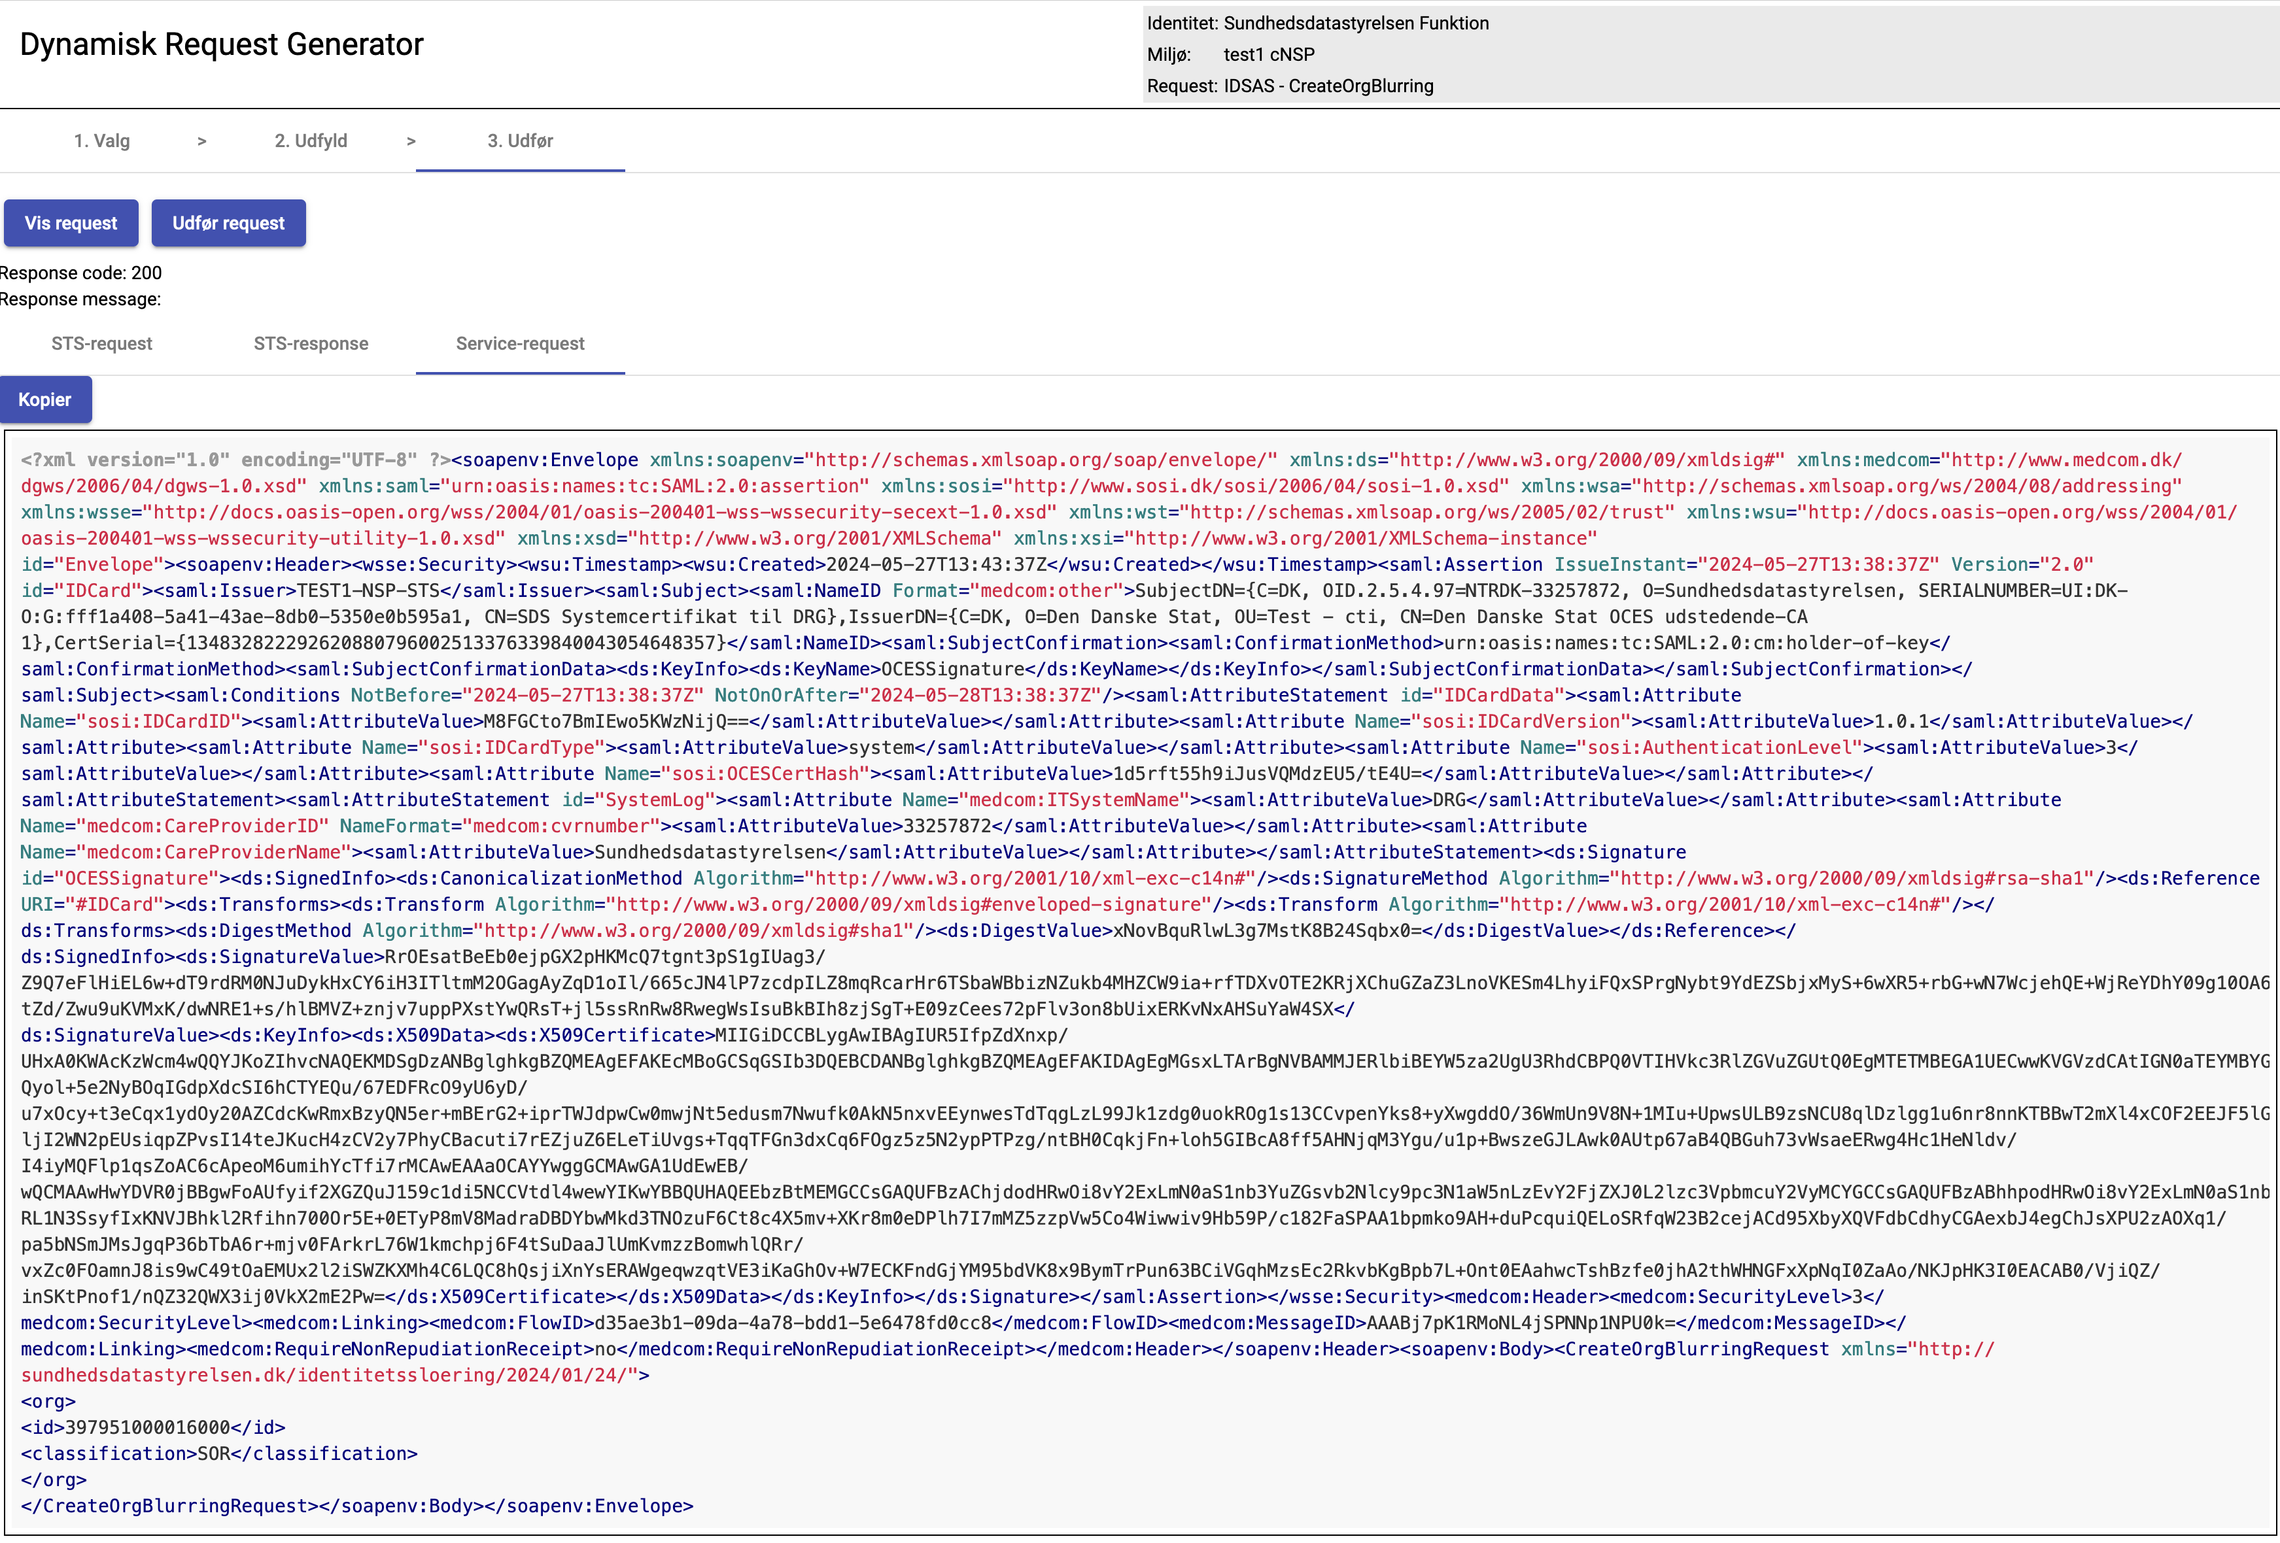Click the Miljø test1 cNSP line
This screenshot has width=2280, height=1543.
pyautogui.click(x=1230, y=55)
